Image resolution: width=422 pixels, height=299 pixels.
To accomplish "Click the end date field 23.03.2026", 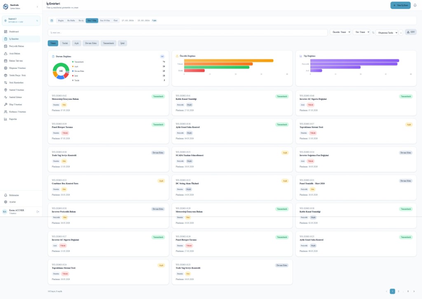I will click(x=143, y=21).
